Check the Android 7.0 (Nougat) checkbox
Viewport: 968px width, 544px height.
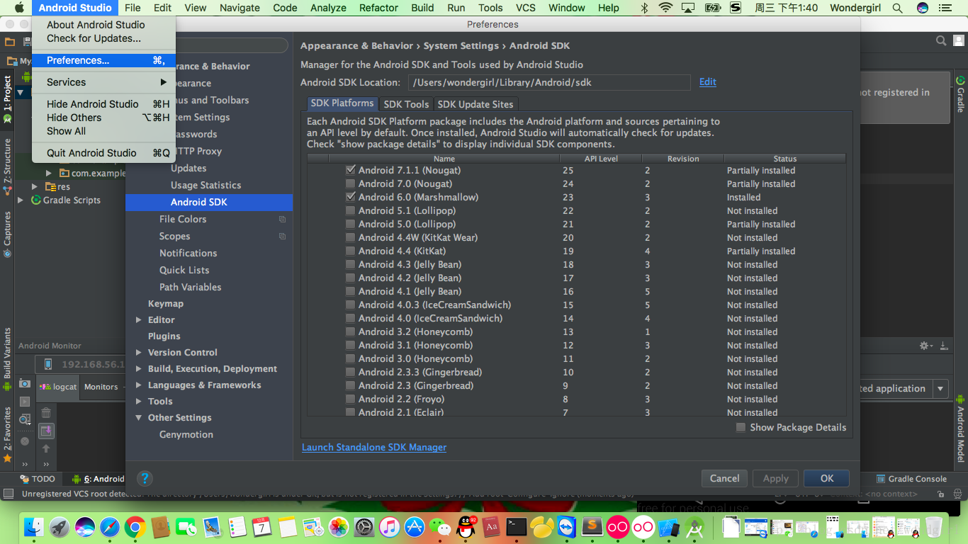pos(350,183)
